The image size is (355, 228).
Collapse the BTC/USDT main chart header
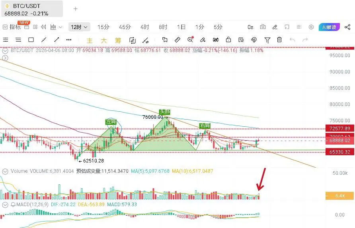pos(5,50)
